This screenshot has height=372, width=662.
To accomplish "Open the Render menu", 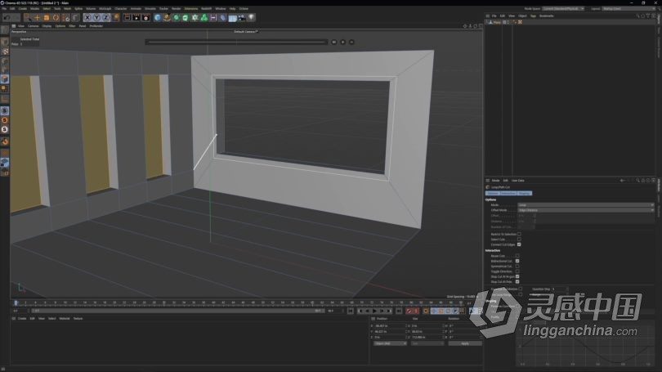I will click(x=176, y=8).
